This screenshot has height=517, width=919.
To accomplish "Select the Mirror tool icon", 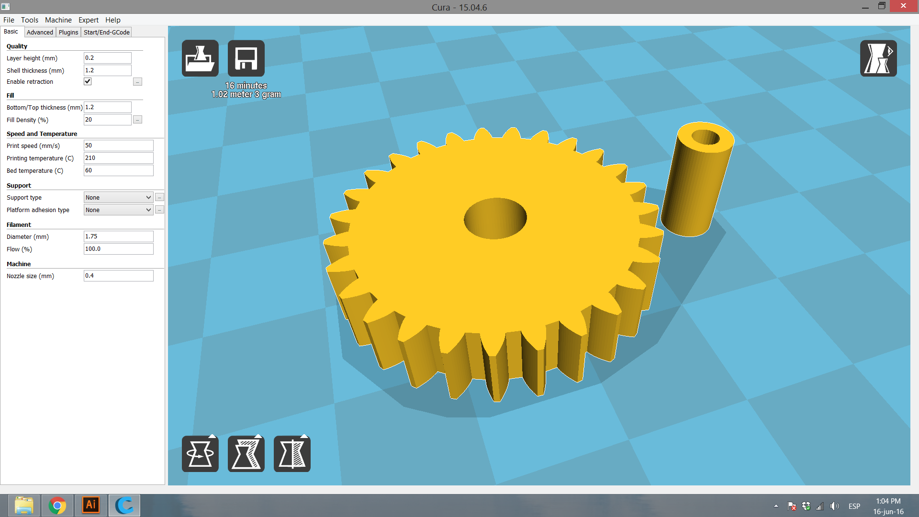I will 292,454.
